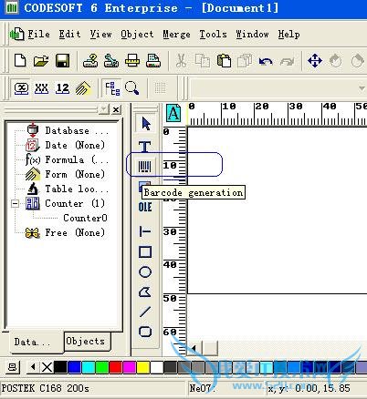
Task: Click the copy icon in toolbar
Action: click(203, 60)
